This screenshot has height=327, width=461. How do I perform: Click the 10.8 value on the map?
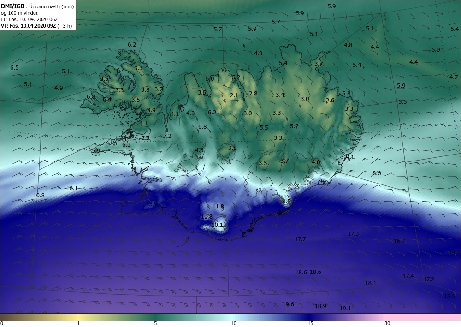[39, 195]
